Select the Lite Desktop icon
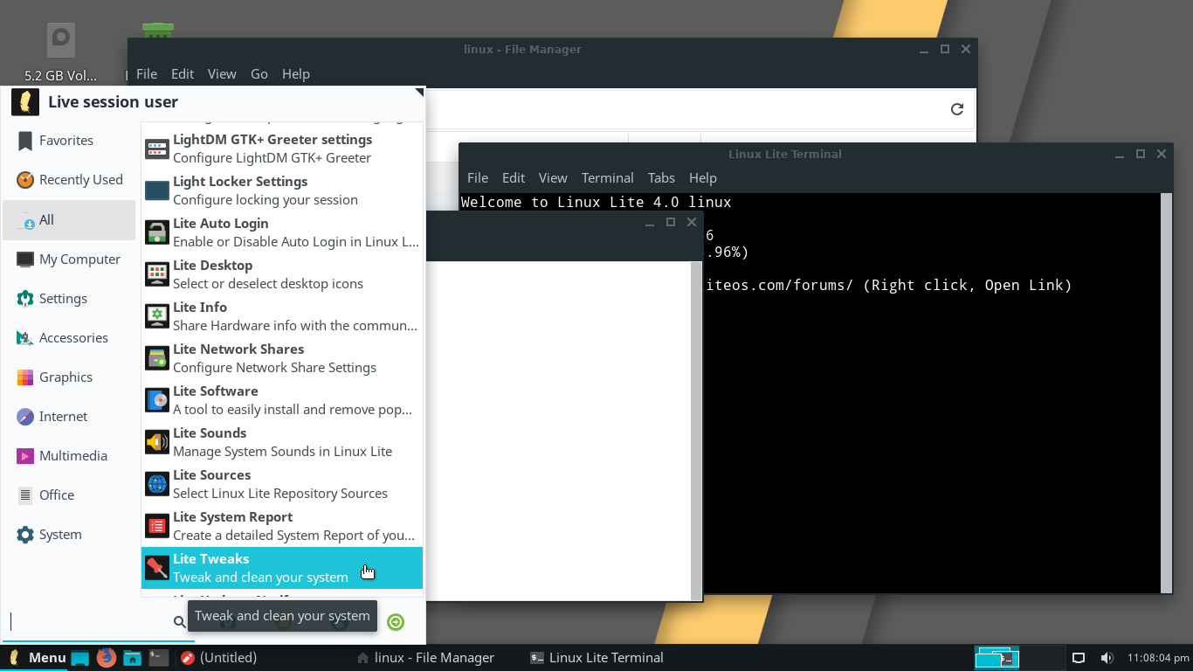Screen dimensions: 1193x671 pos(156,274)
